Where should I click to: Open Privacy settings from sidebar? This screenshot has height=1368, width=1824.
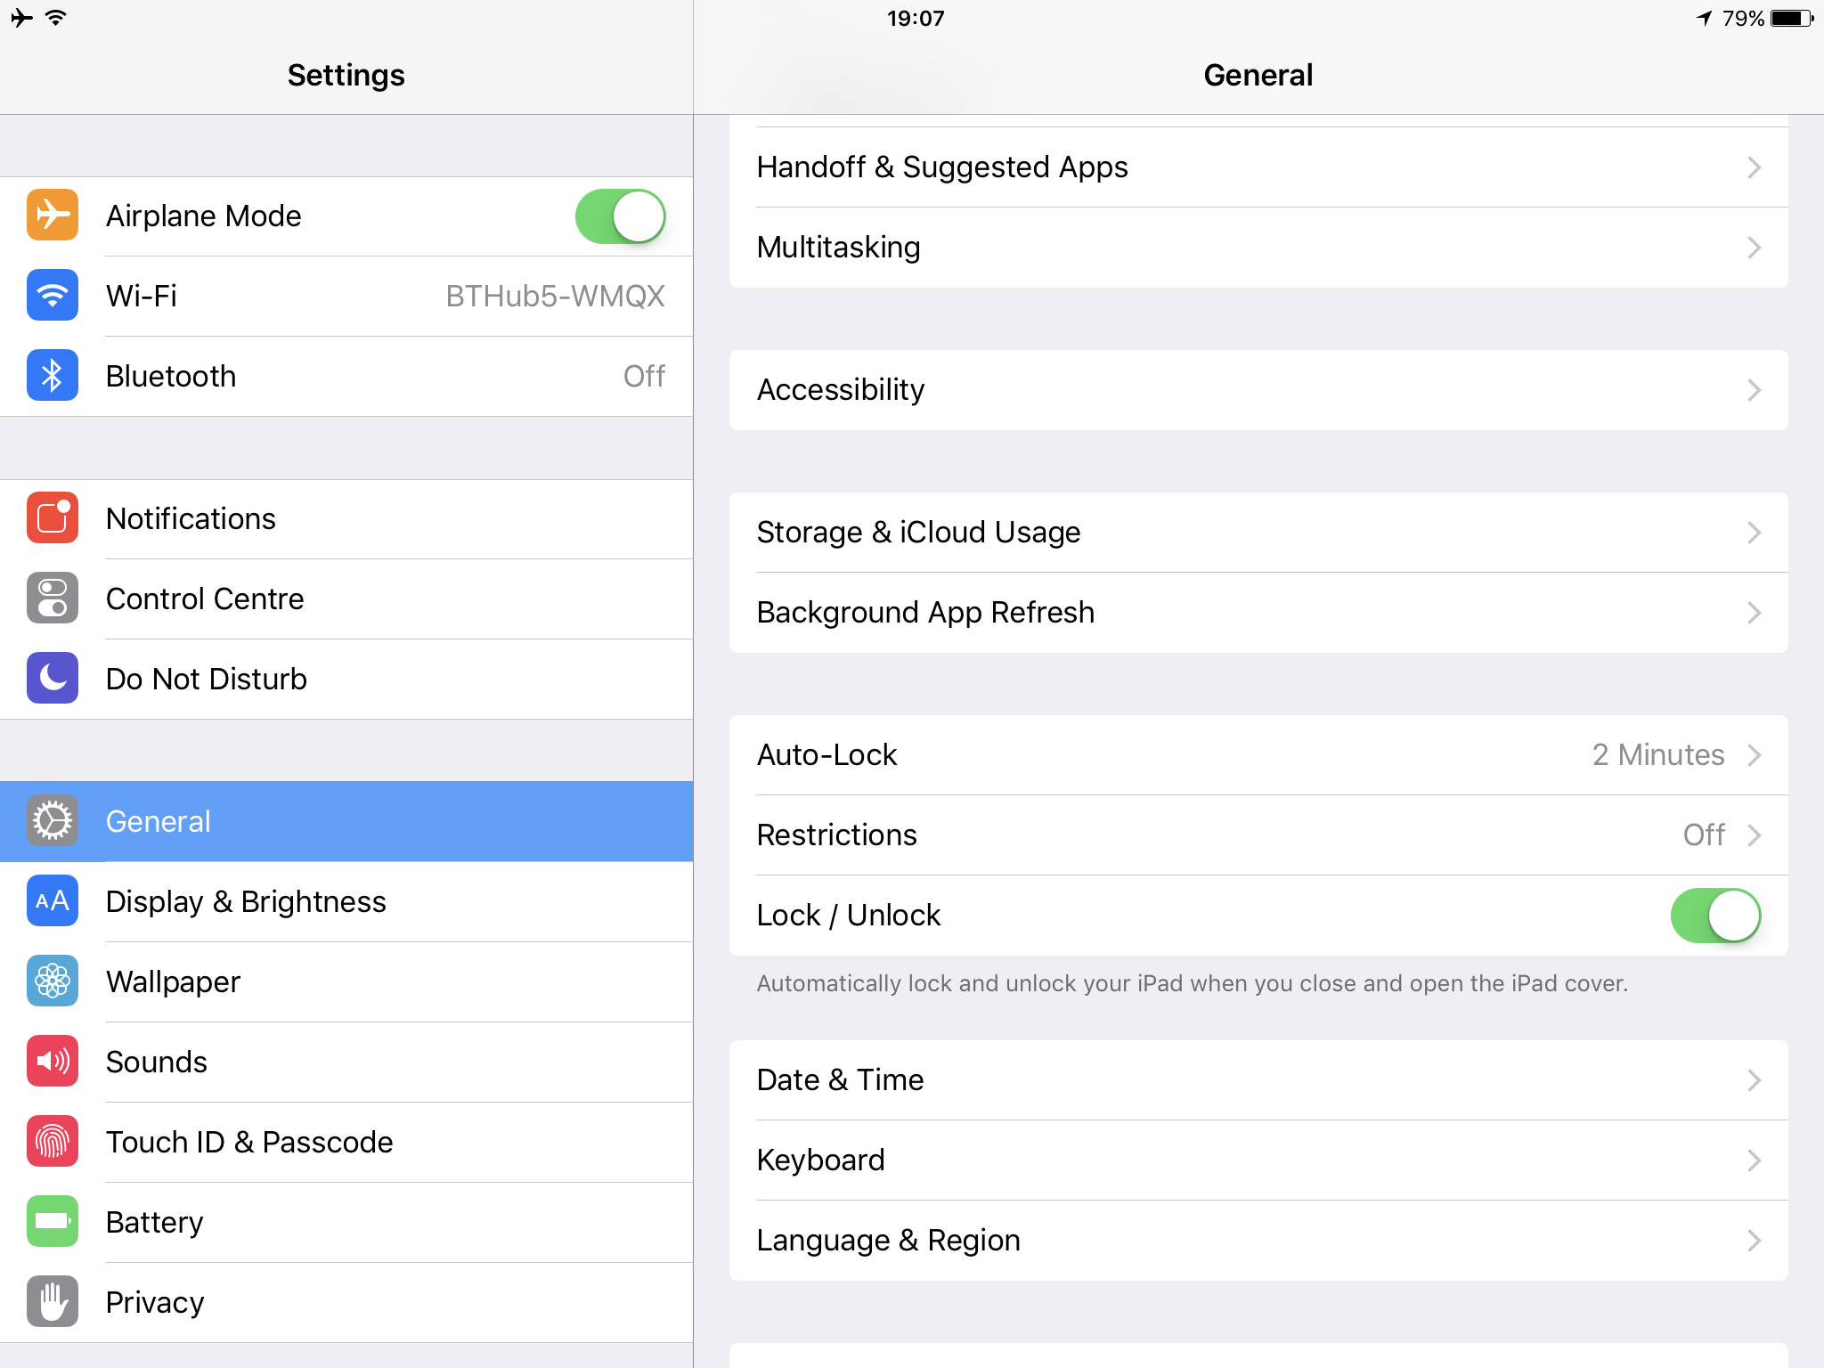coord(346,1302)
